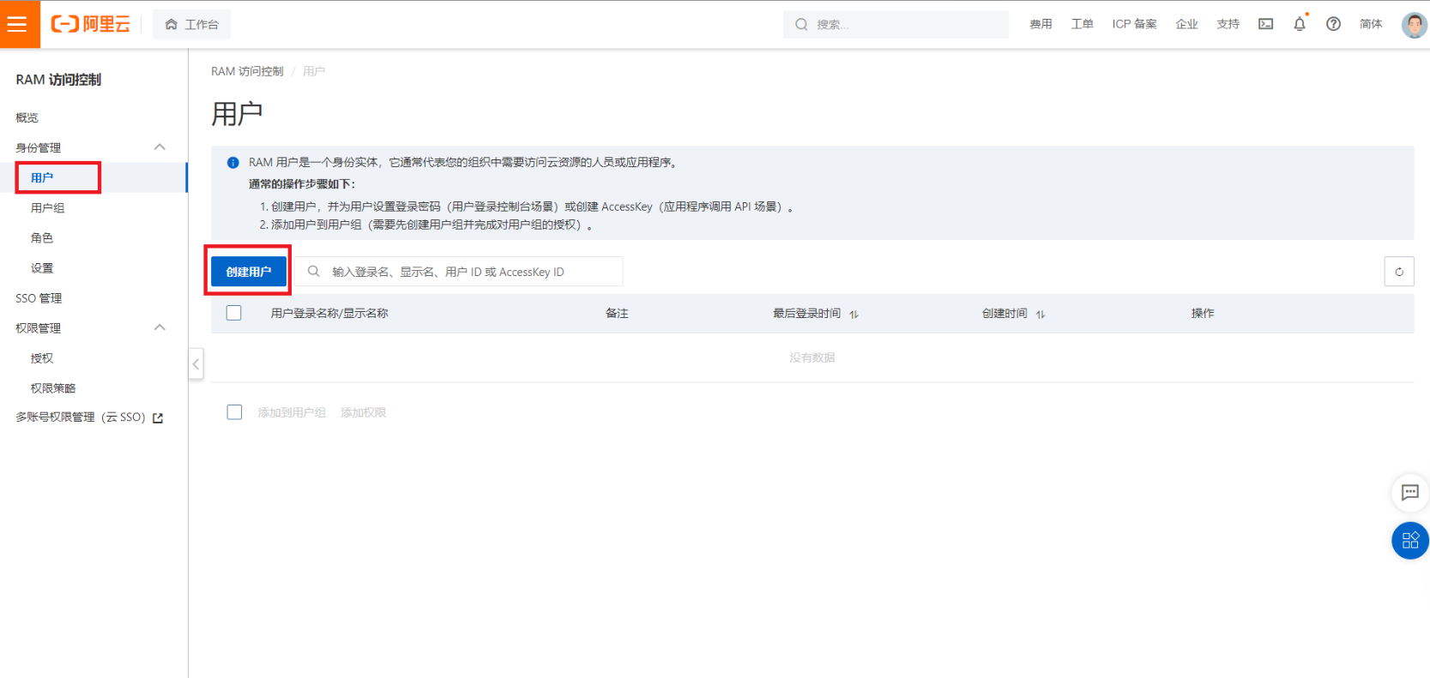The image size is (1430, 678).
Task: Tick the checkbox beside 添加到用户组
Action: tap(234, 412)
